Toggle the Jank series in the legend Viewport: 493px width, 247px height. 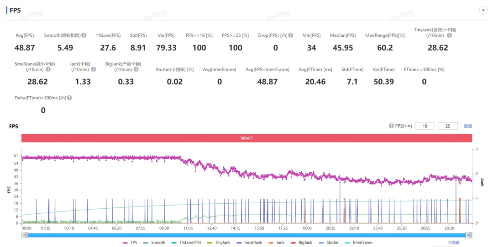[277, 242]
